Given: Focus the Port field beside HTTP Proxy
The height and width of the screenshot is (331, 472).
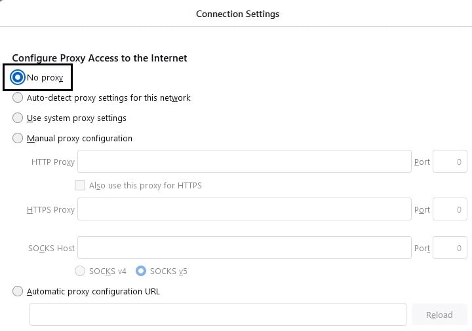Looking at the screenshot, I should (450, 162).
